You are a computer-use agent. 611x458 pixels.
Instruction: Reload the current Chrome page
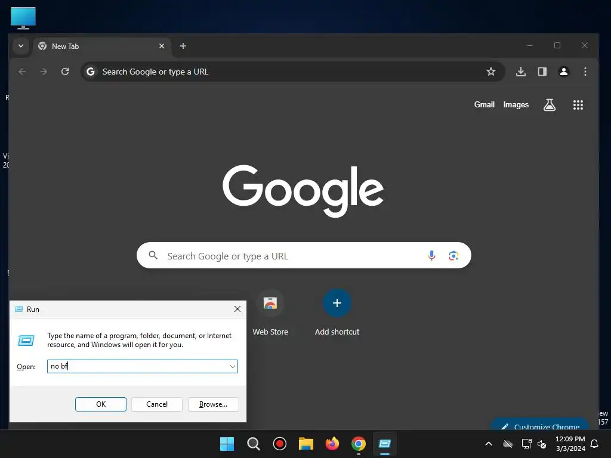pos(65,72)
